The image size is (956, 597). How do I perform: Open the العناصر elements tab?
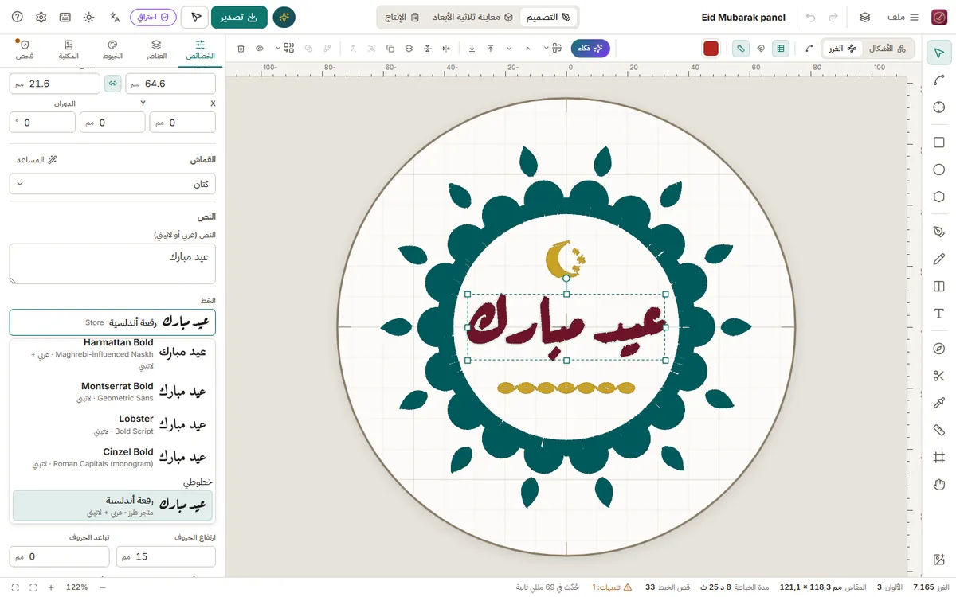(x=156, y=49)
